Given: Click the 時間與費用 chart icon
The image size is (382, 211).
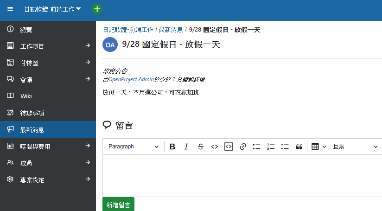Looking at the screenshot, I should pyautogui.click(x=10, y=146).
